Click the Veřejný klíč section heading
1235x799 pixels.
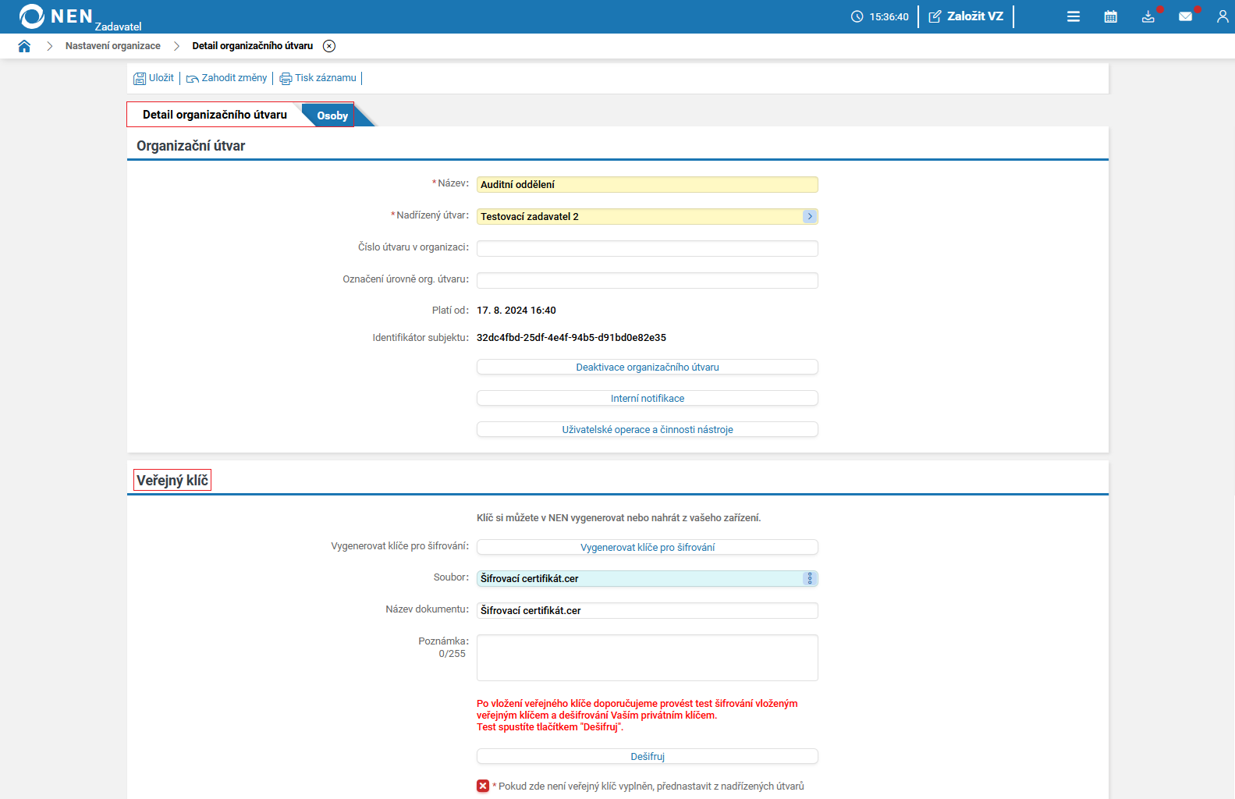(172, 481)
